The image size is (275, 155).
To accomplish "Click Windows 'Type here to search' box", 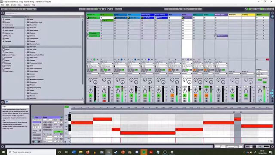I will (x=31, y=152).
